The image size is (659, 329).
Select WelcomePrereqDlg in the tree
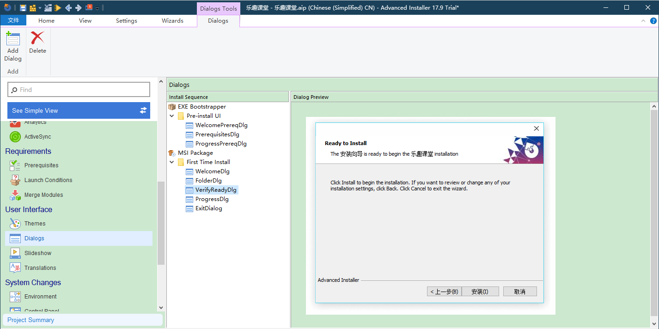[221, 125]
